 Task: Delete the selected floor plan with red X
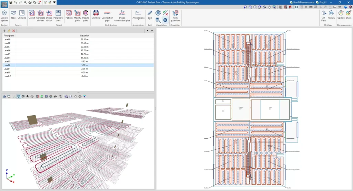(x=13, y=31)
